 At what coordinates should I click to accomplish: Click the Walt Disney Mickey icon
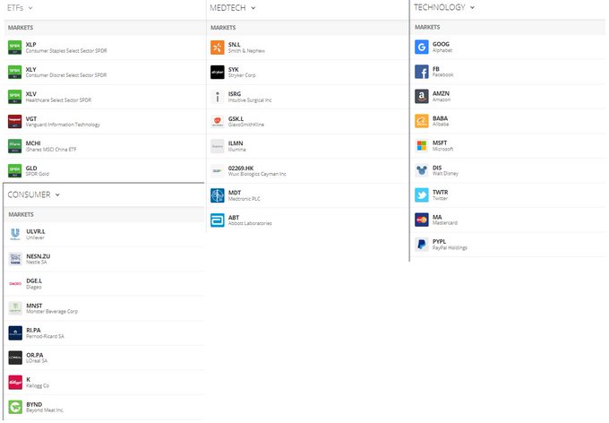point(422,170)
